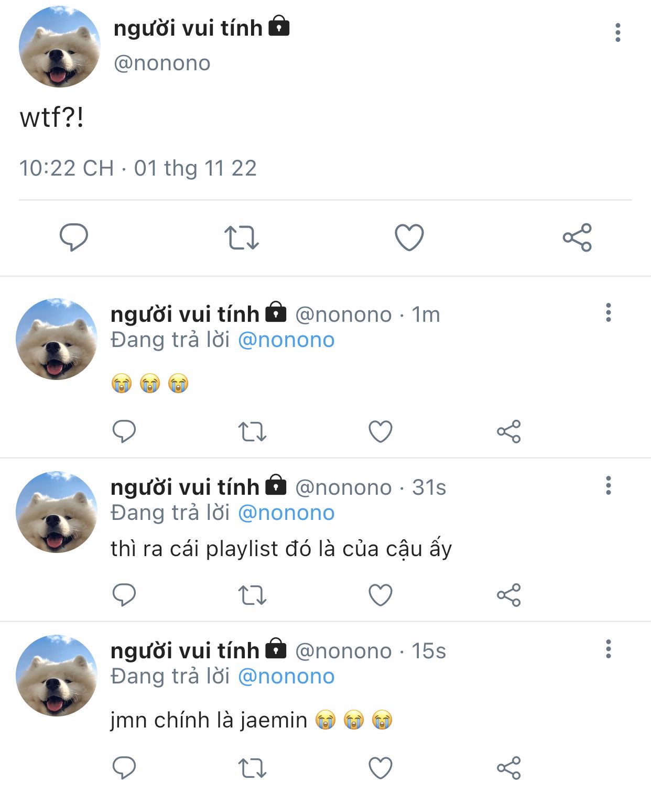Like the playlist tweet
651x793 pixels.
pos(381,595)
